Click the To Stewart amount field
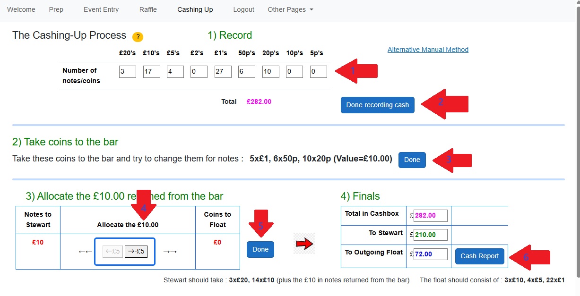The image size is (580, 296). point(430,235)
